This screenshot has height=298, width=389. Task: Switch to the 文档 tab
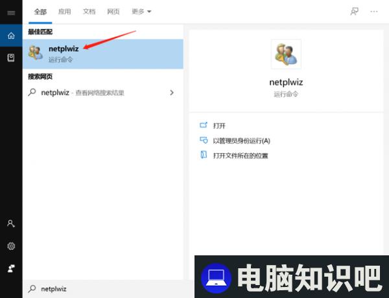coord(89,12)
